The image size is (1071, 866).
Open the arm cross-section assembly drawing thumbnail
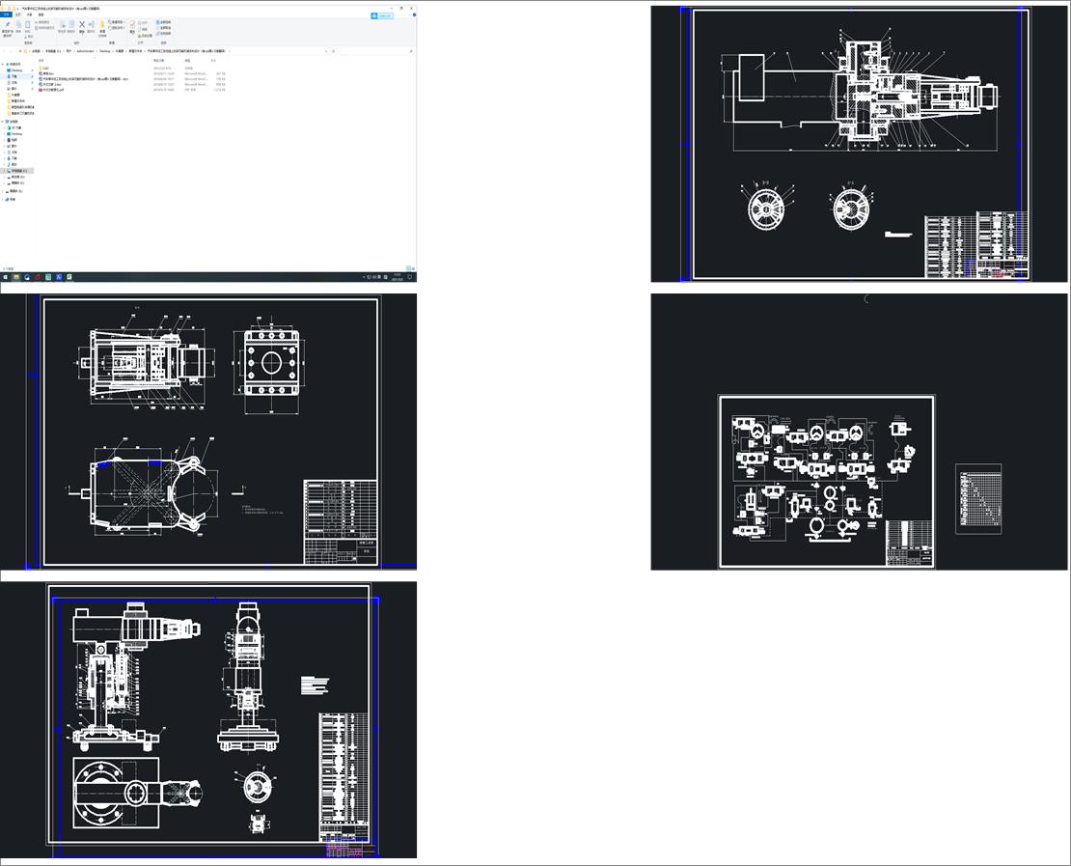859,144
